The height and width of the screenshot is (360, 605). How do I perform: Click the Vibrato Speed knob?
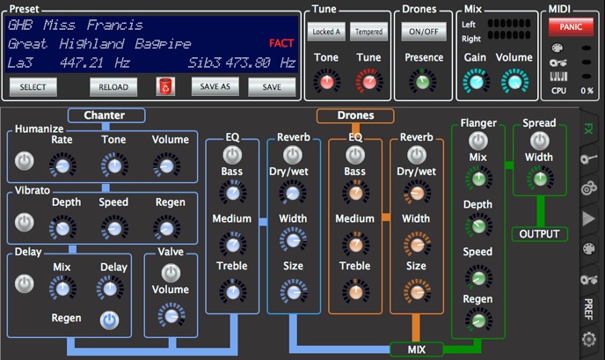[114, 228]
